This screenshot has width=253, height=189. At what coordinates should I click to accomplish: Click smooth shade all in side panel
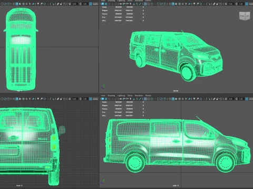(173, 99)
